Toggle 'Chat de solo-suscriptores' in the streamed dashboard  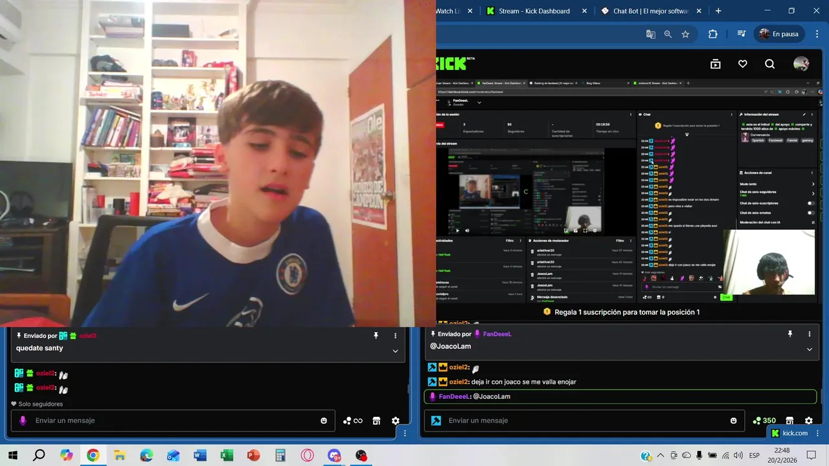pos(810,203)
